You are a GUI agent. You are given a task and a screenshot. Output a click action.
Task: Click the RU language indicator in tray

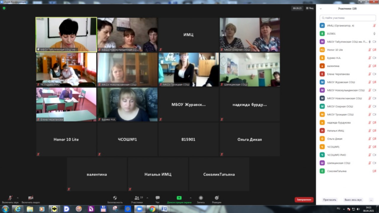(x=338, y=209)
